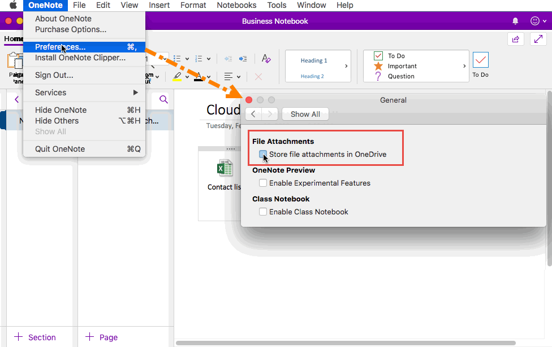Image resolution: width=552 pixels, height=347 pixels.
Task: Click the vertical scrollbar on the right edge
Action: tap(550, 178)
